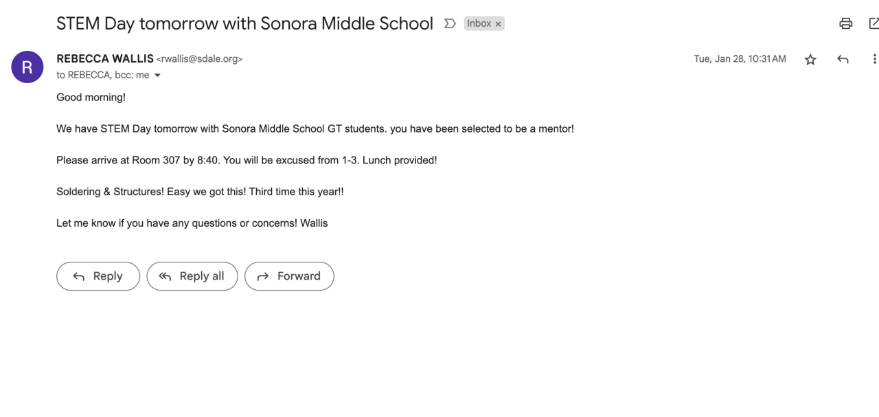Click the purple R sender avatar
The image size is (879, 417).
pos(27,67)
